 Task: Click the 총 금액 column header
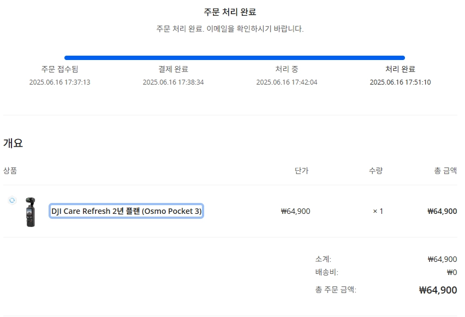pyautogui.click(x=445, y=171)
